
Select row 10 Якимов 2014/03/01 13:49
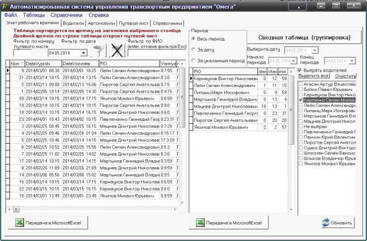[92, 196]
